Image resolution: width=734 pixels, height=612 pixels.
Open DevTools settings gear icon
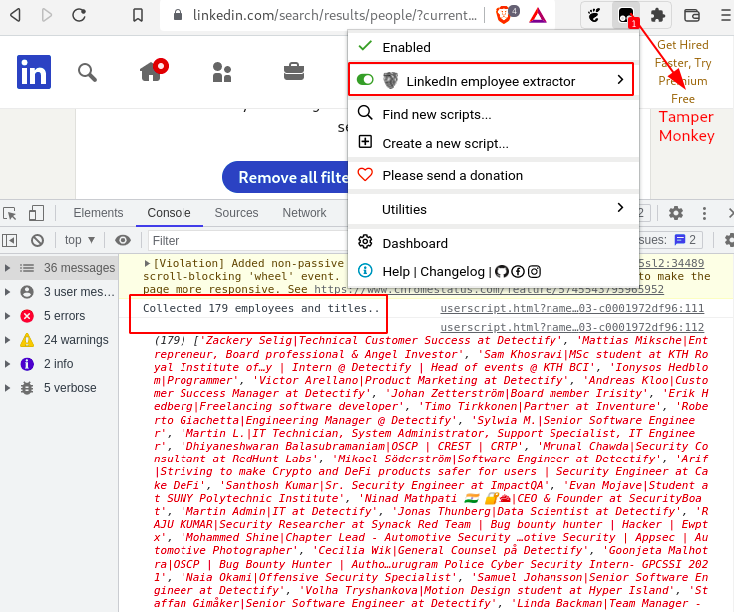(675, 213)
